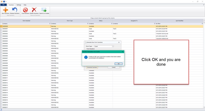Click the Submit As Voided envelope icon
Viewport: 205px width, 111px height.
pyautogui.click(x=44, y=10)
